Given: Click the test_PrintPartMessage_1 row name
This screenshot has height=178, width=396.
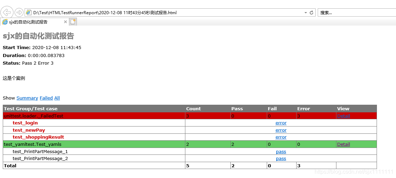Looking at the screenshot, I should pos(40,152).
